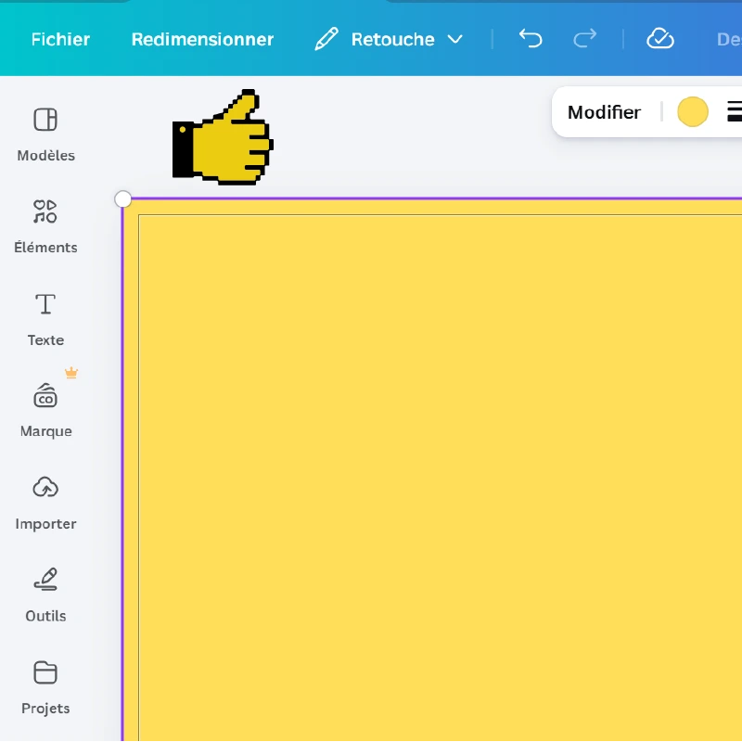Expand the Retouche mode dropdown chevron
The height and width of the screenshot is (742, 742).
coord(454,39)
